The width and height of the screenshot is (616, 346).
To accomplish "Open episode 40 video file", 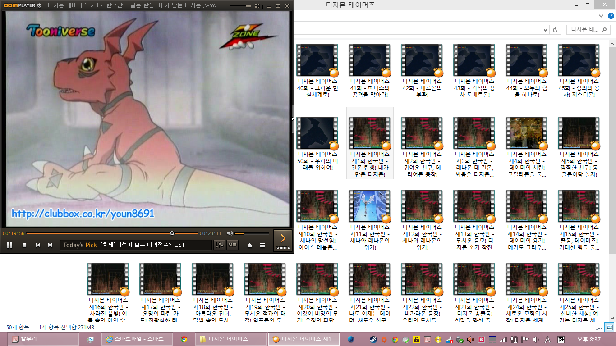I will pos(317,71).
